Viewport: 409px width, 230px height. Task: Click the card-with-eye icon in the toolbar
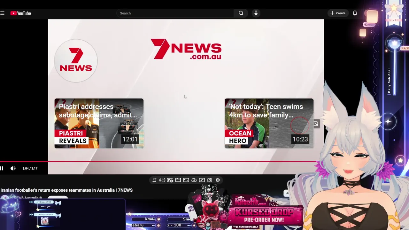click(170, 180)
